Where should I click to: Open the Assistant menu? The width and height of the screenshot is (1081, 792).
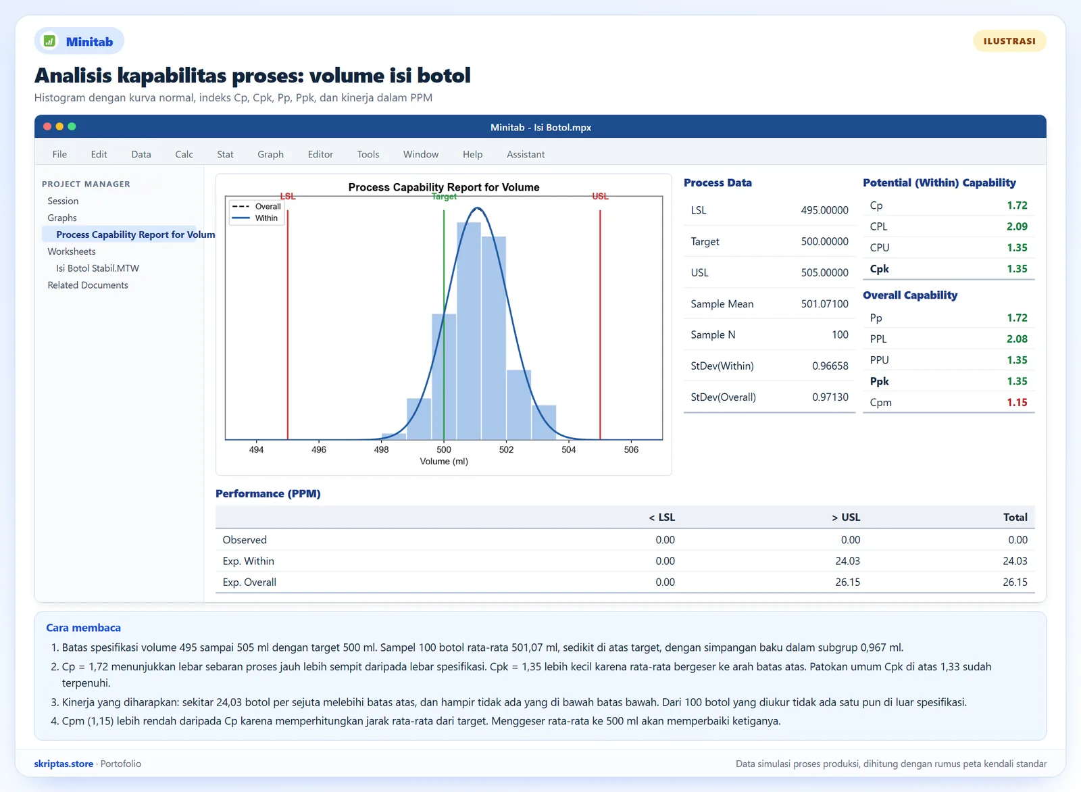click(x=526, y=154)
